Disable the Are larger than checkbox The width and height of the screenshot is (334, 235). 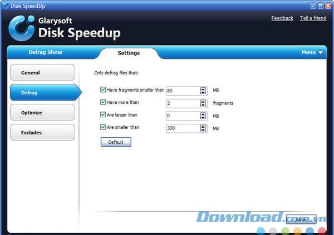pos(103,114)
